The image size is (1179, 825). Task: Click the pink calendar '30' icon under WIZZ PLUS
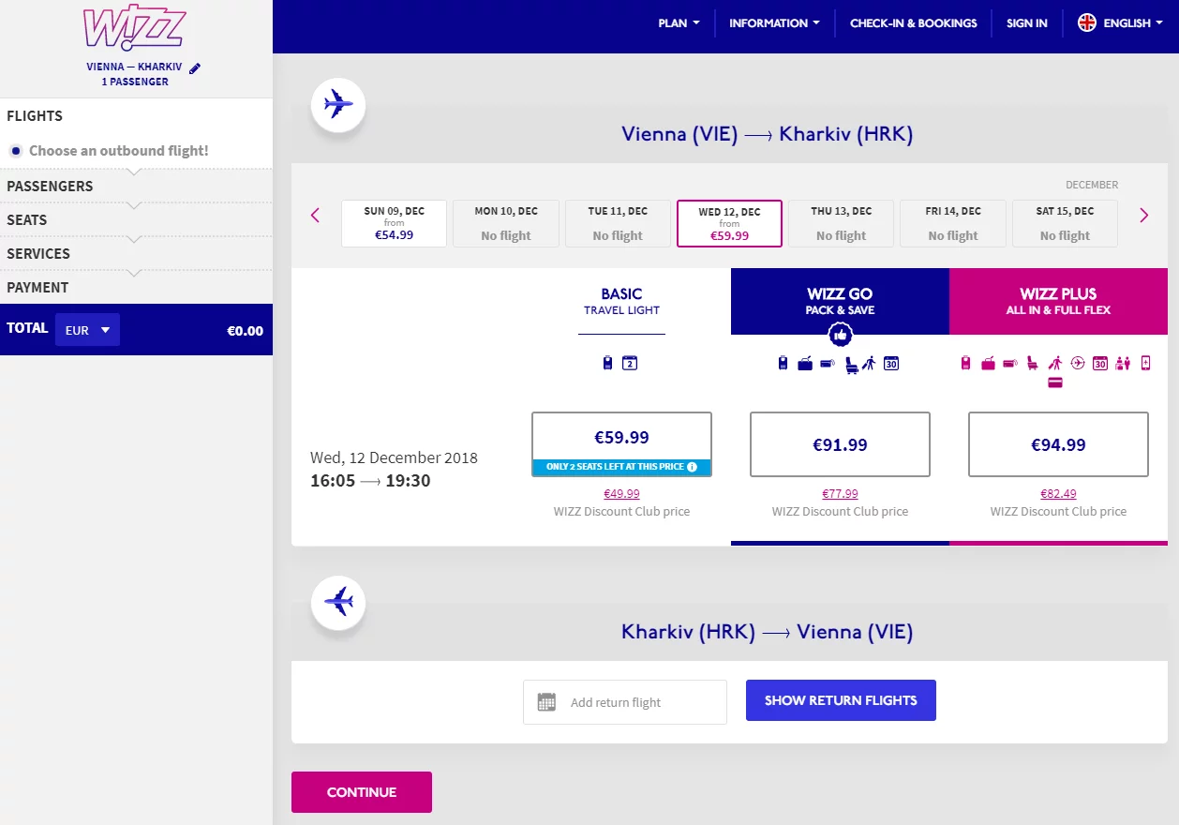1099,363
